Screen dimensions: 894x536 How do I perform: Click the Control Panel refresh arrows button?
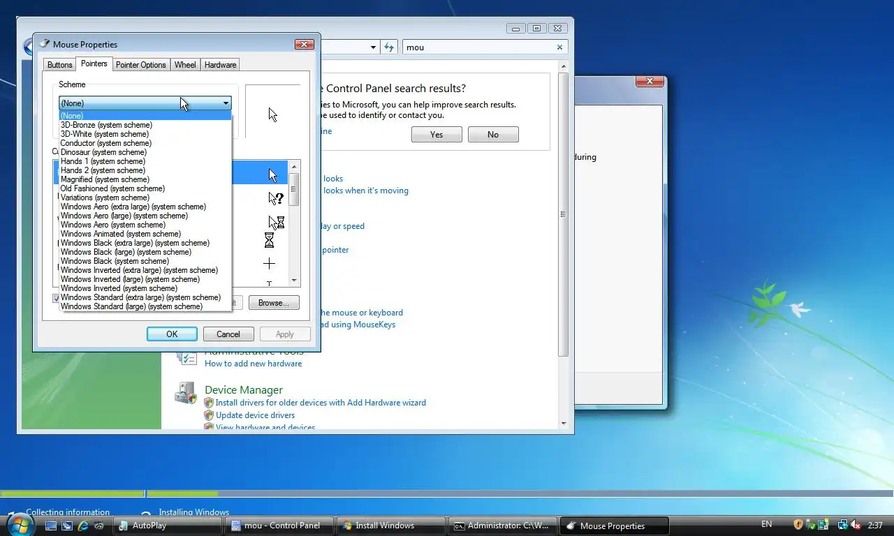click(390, 47)
